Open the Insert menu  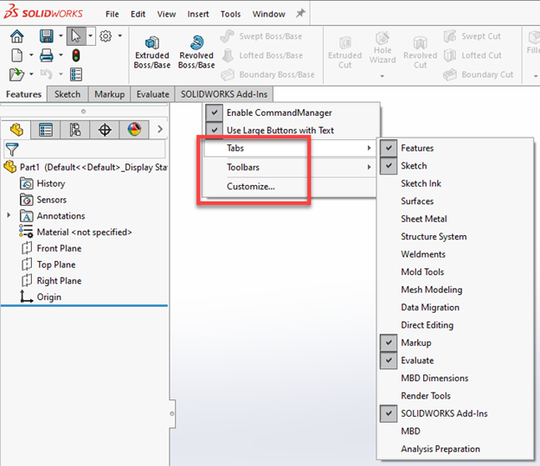[x=198, y=14]
